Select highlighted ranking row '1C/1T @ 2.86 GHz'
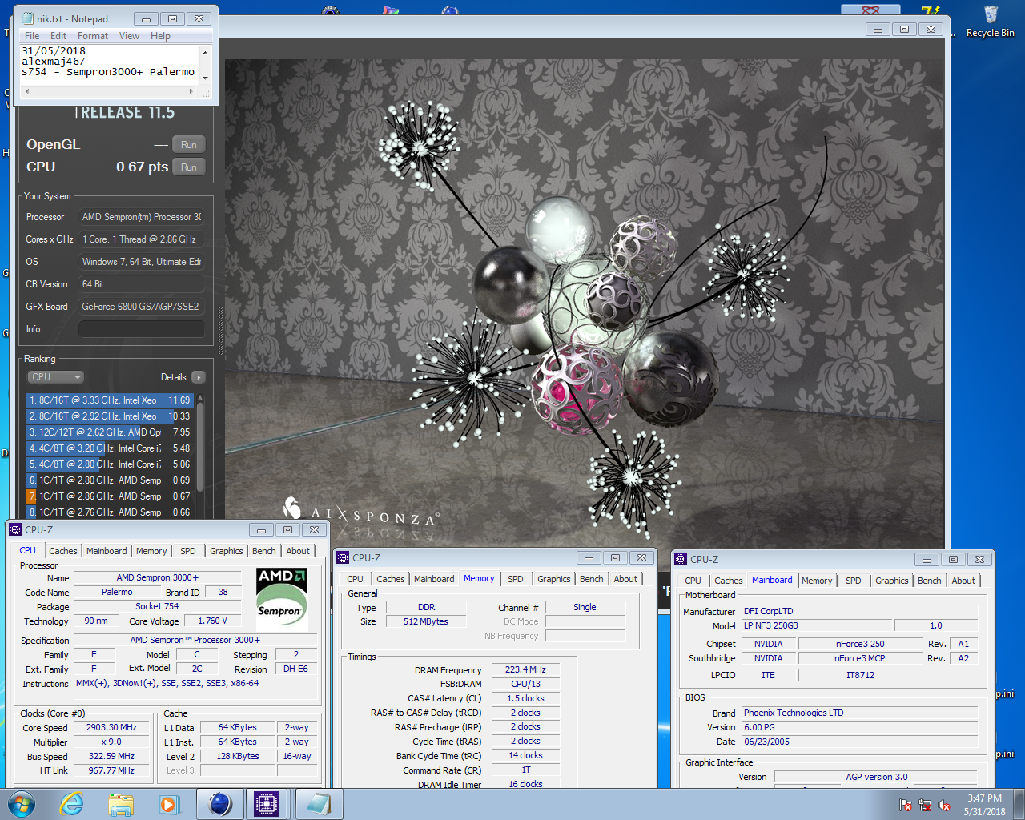 tap(111, 496)
